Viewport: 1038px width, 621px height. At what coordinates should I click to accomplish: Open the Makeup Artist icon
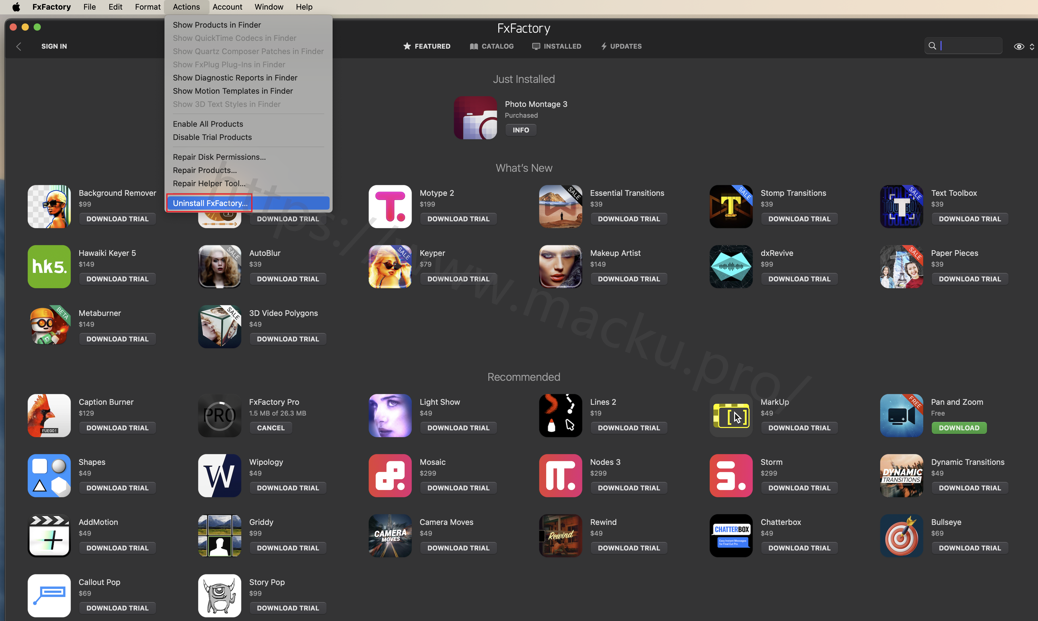[x=560, y=267]
